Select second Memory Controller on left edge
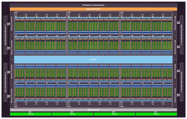This screenshot has width=187, height=119. 12,47
